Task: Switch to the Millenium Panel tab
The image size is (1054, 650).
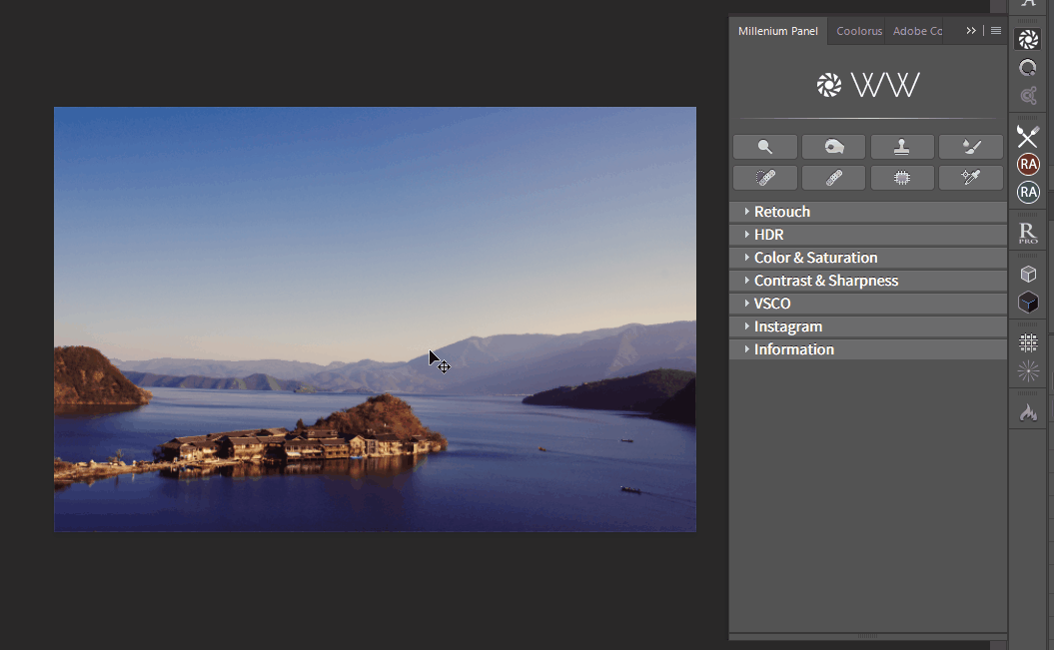Action: 777,31
